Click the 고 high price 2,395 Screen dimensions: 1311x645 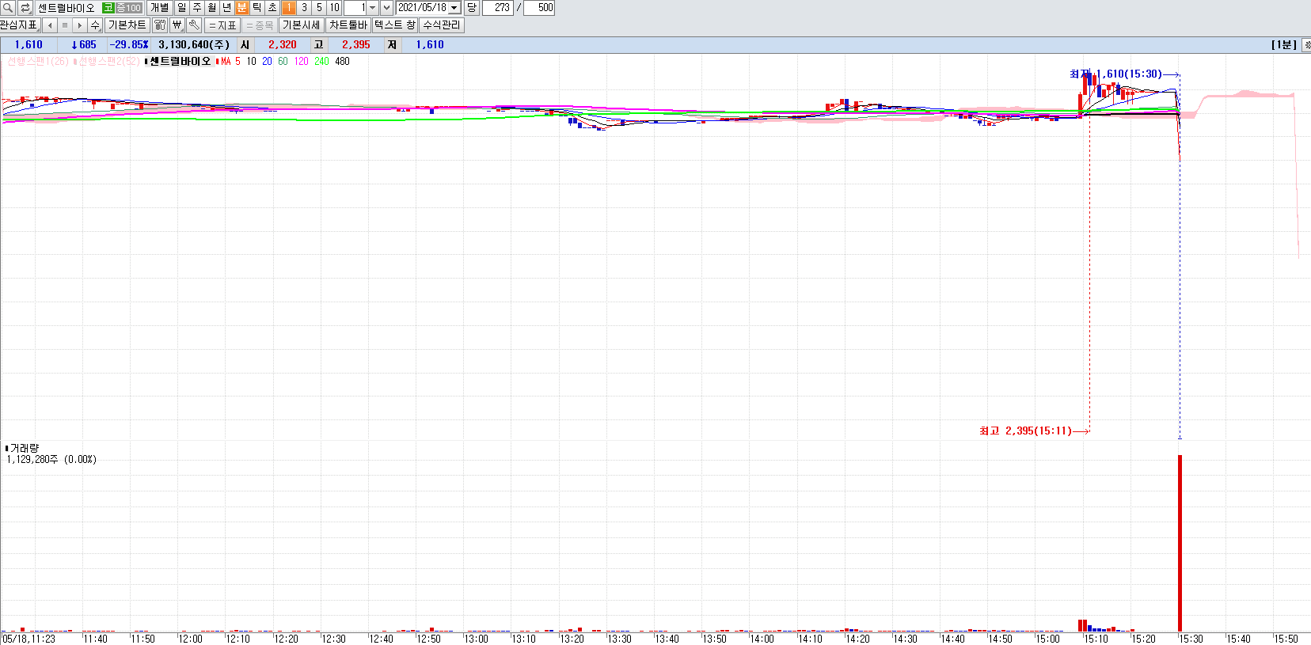tap(355, 45)
